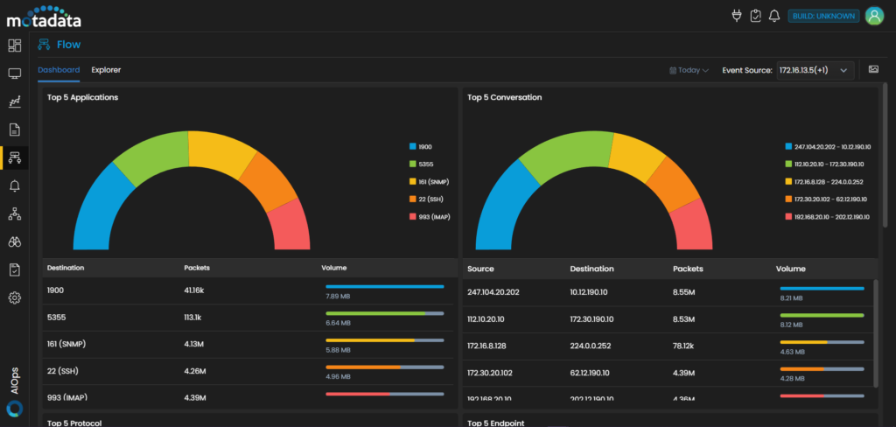Image resolution: width=896 pixels, height=427 pixels.
Task: Open the dashboard grid icon in sidebar
Action: [x=15, y=45]
